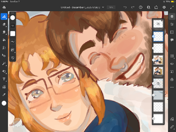Viewport: 176px width, 132px height.
Task: Select the Lasso selection tool
Action: (4, 71)
